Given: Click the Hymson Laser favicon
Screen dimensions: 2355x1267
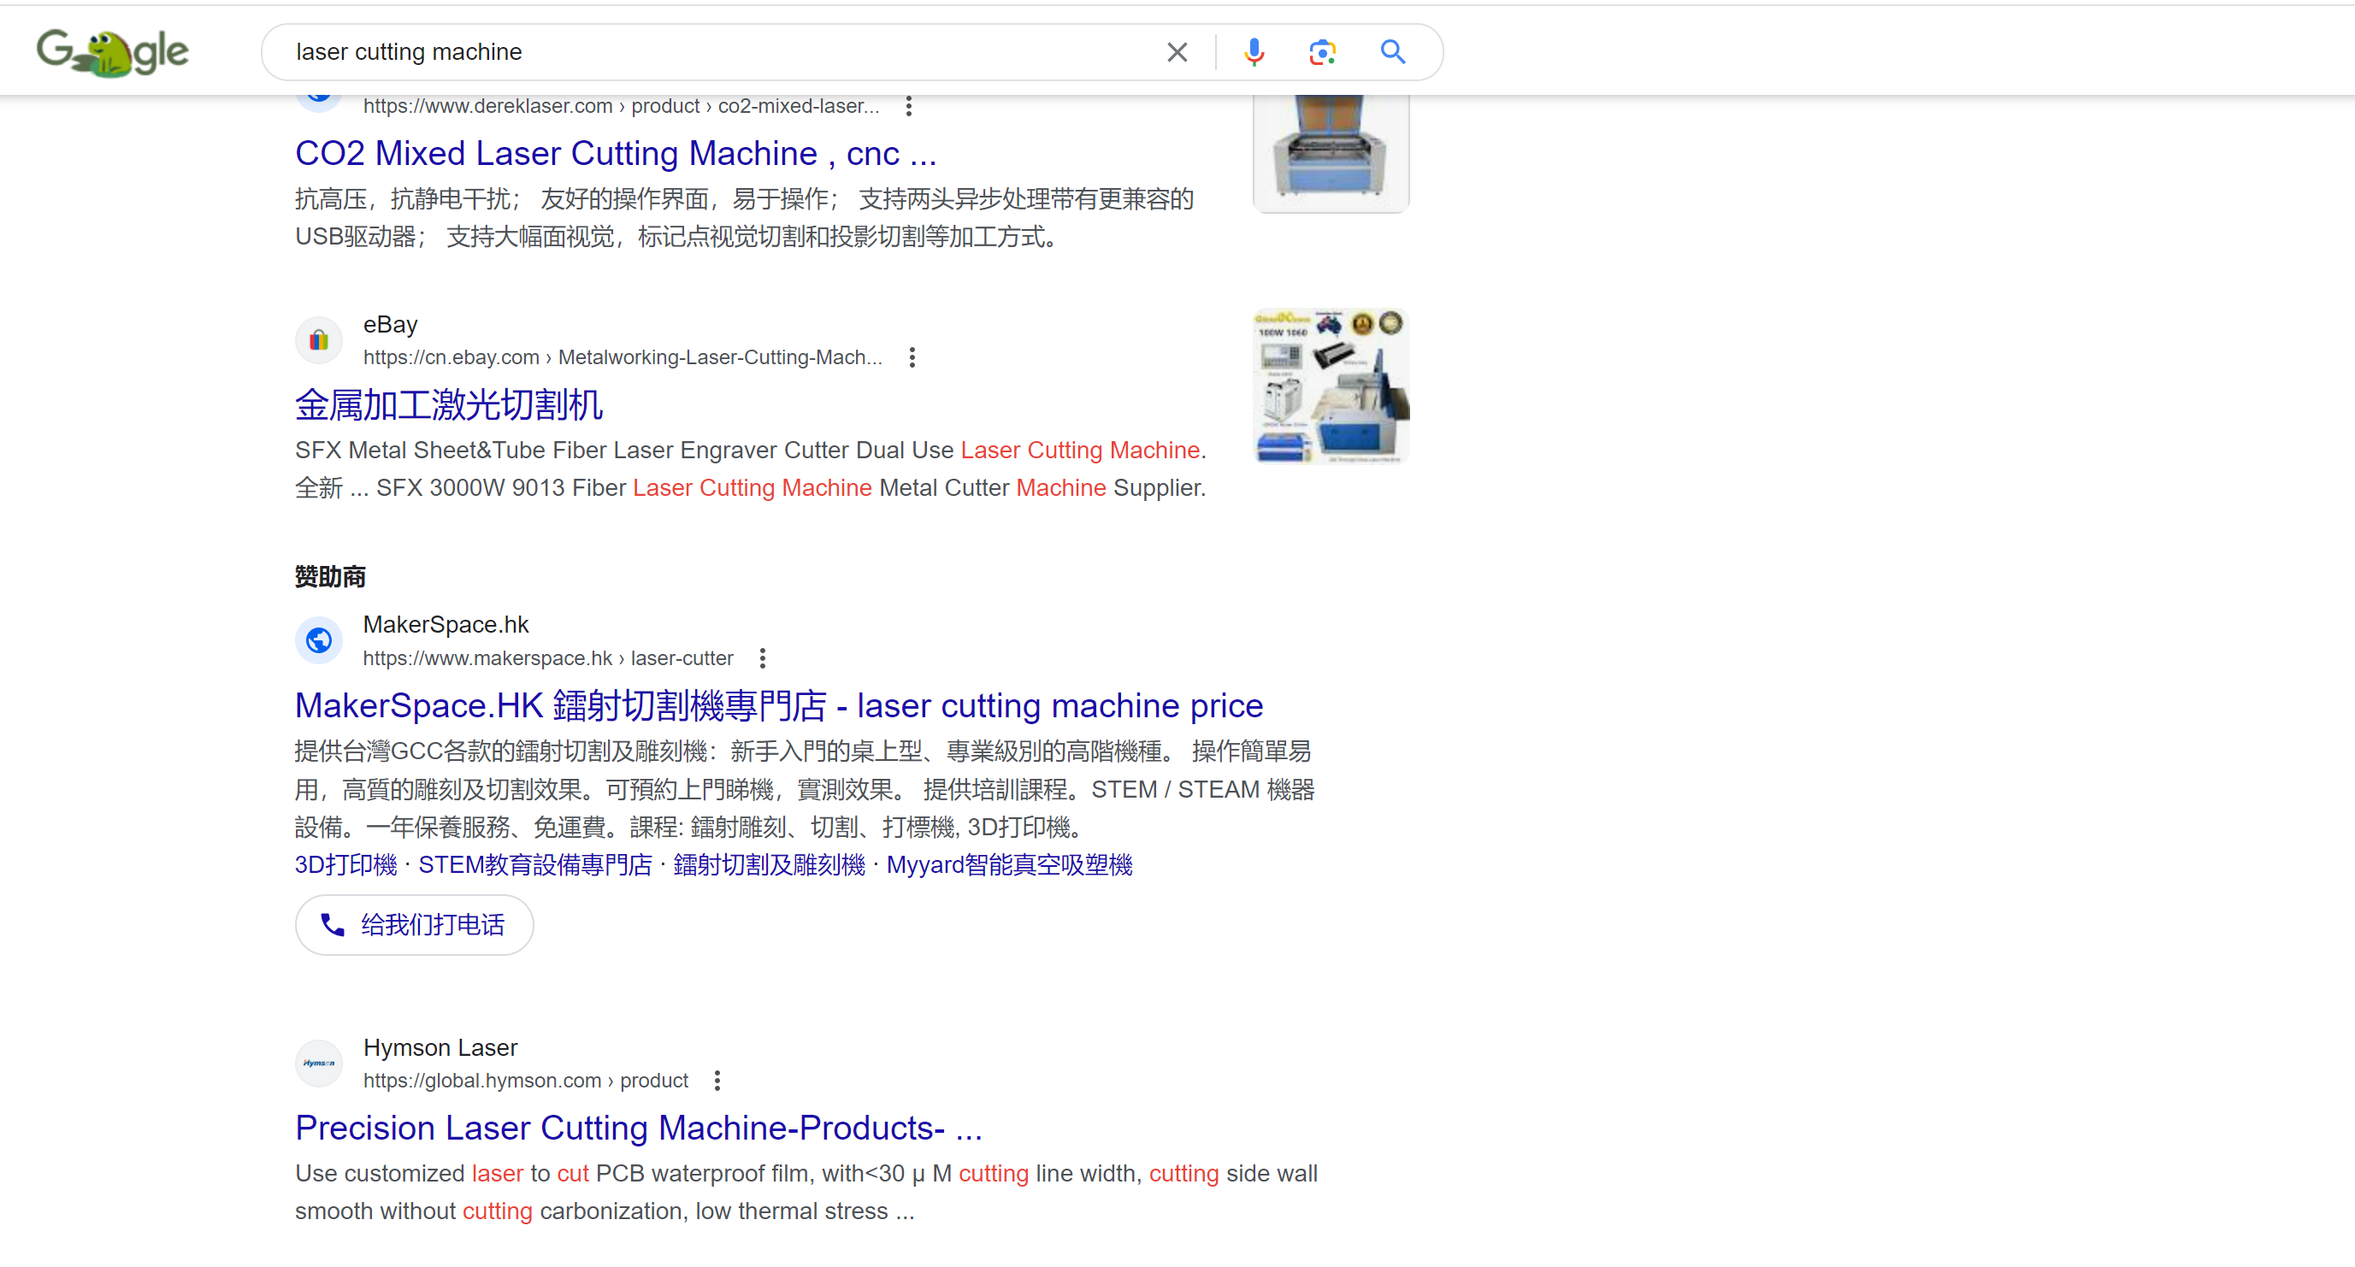Looking at the screenshot, I should tap(318, 1064).
